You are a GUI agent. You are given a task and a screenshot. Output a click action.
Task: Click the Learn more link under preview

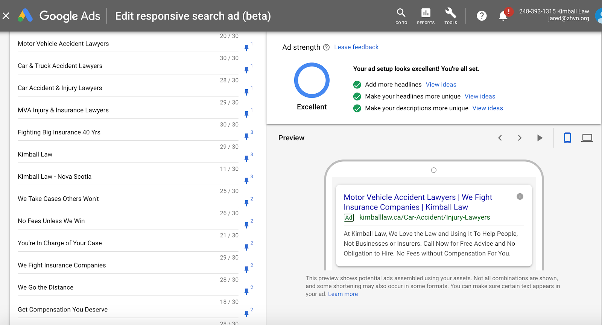pyautogui.click(x=343, y=294)
